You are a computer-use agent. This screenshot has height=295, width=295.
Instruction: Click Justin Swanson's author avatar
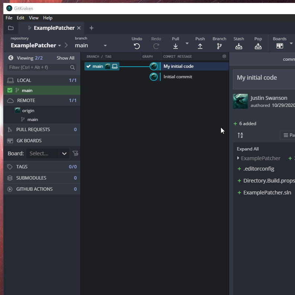click(x=240, y=101)
